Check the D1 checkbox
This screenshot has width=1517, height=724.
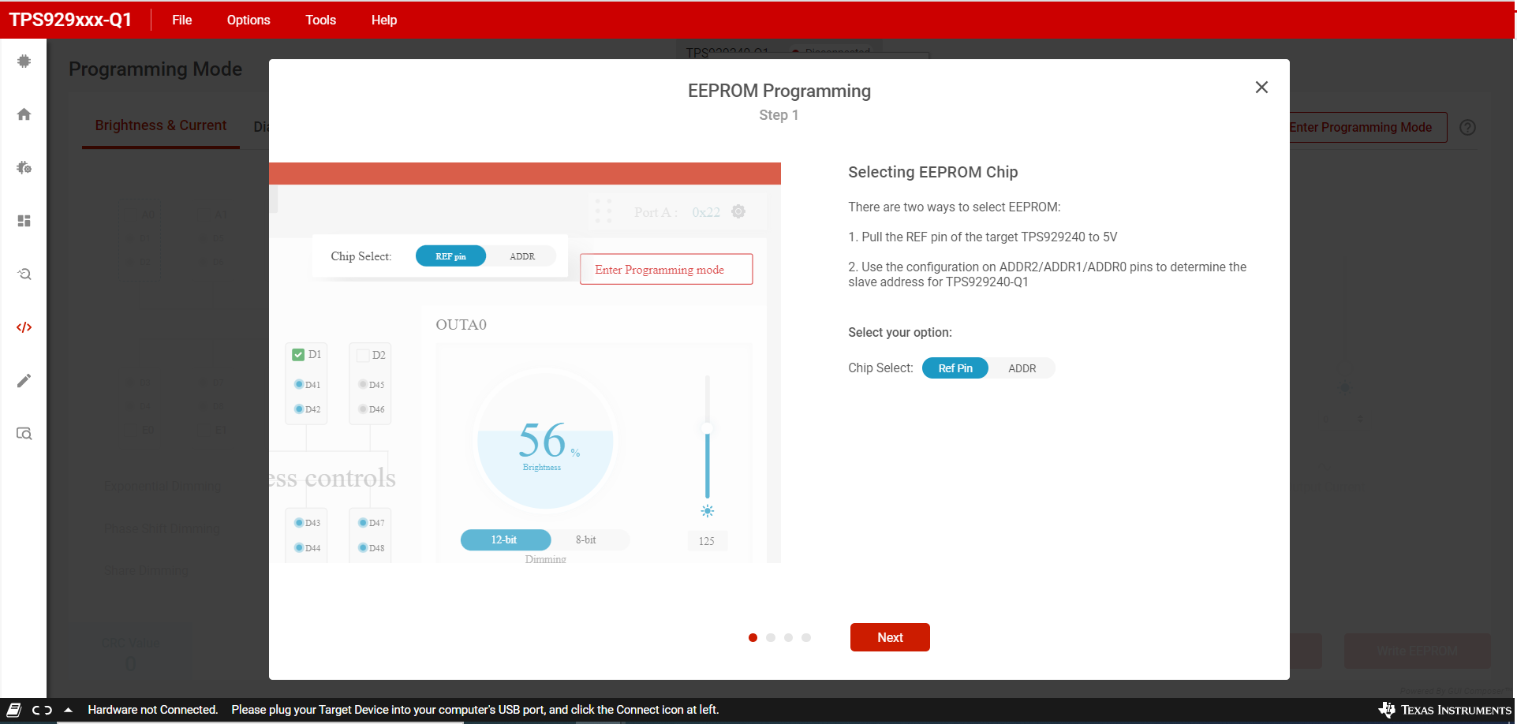point(298,354)
